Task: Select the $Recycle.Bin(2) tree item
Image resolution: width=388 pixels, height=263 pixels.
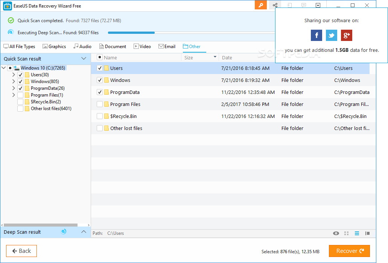Action: pos(46,102)
